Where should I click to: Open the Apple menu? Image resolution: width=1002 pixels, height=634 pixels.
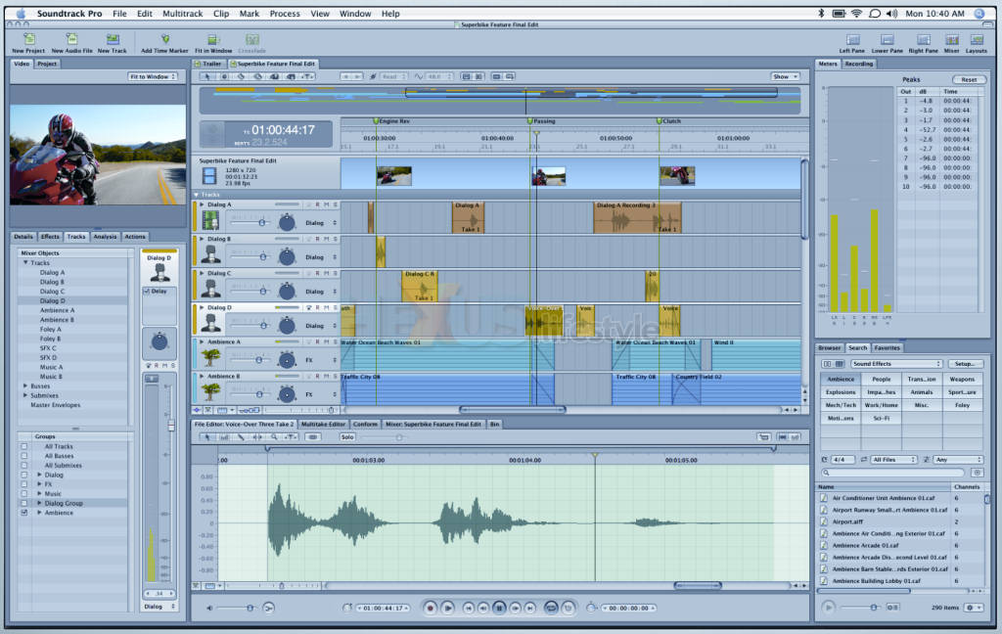[21, 14]
